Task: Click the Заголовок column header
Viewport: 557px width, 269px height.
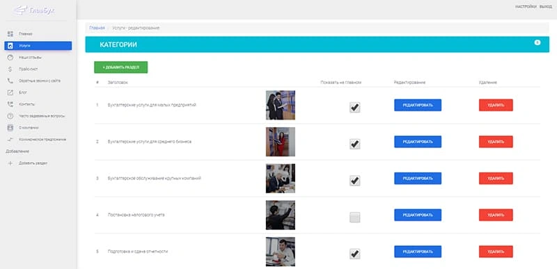Action: point(118,82)
